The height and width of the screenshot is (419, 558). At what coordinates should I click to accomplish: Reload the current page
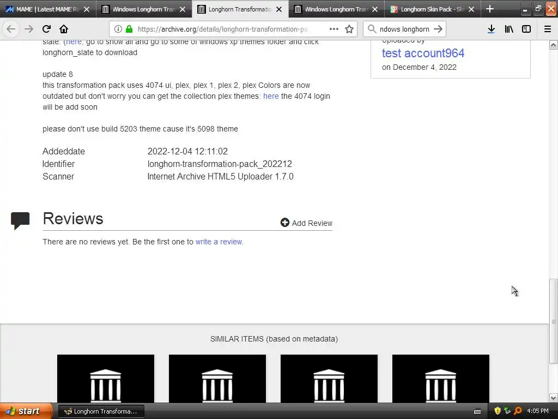pos(46,29)
